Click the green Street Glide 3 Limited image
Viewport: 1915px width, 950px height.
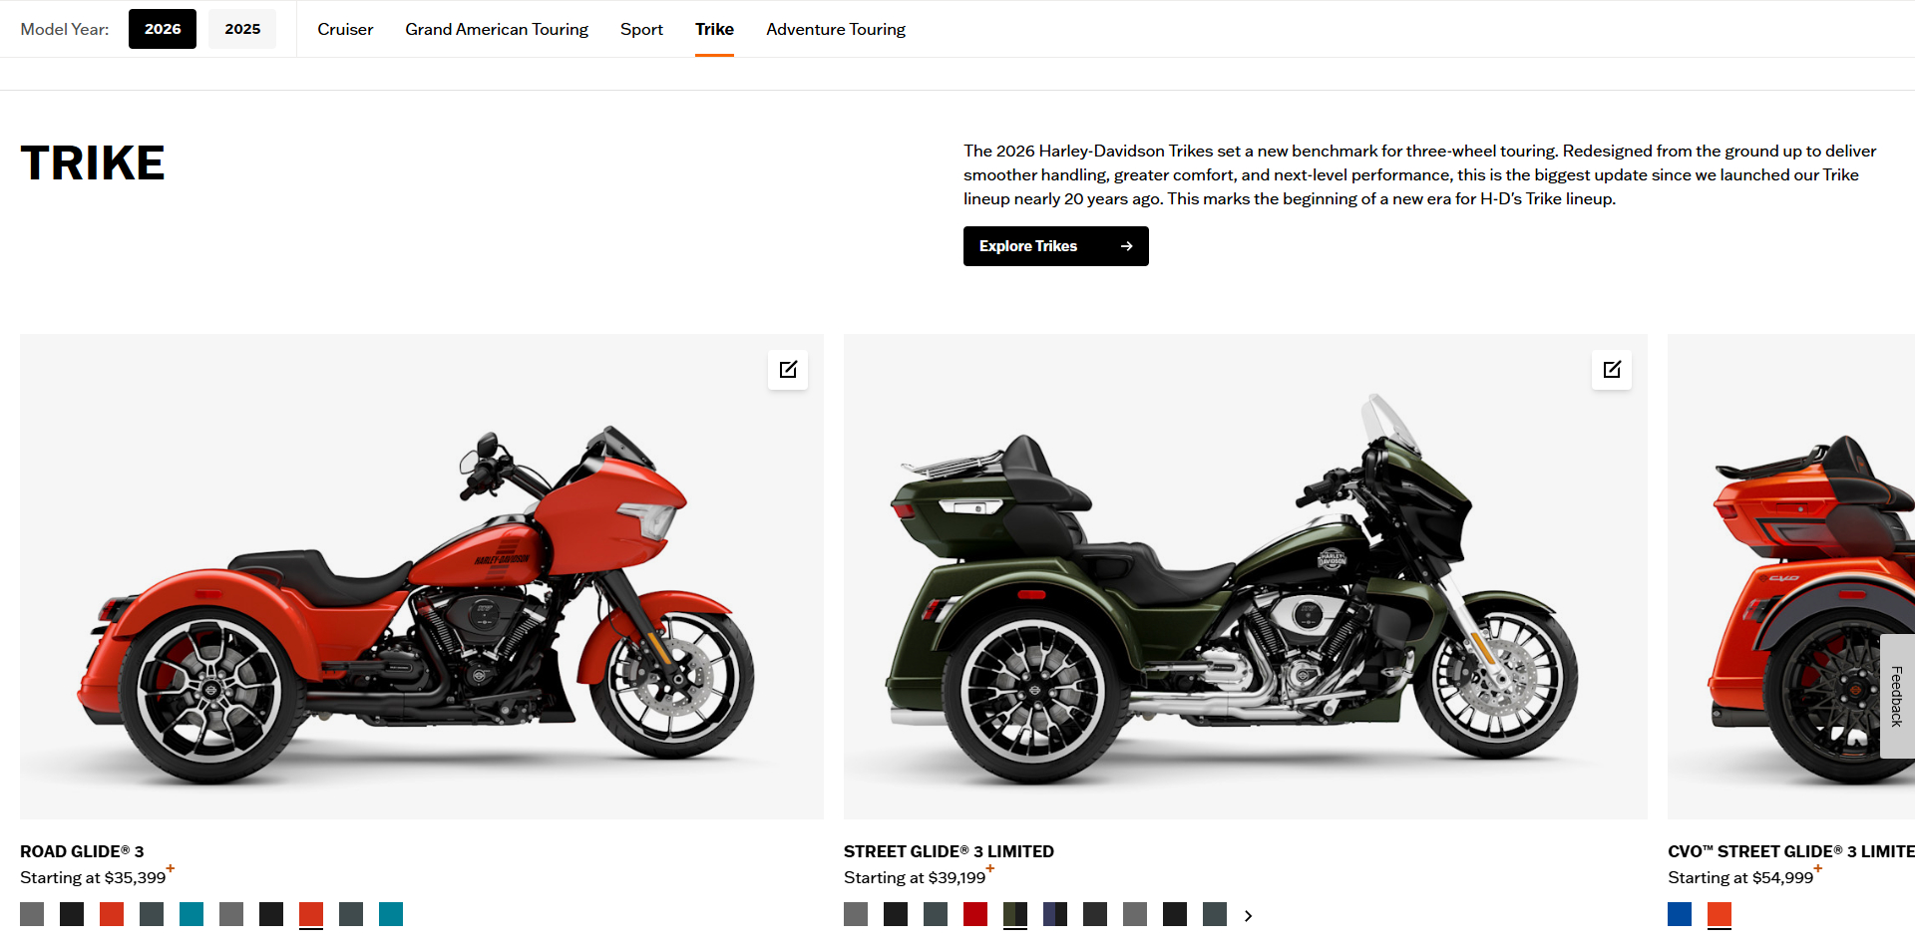[1246, 576]
